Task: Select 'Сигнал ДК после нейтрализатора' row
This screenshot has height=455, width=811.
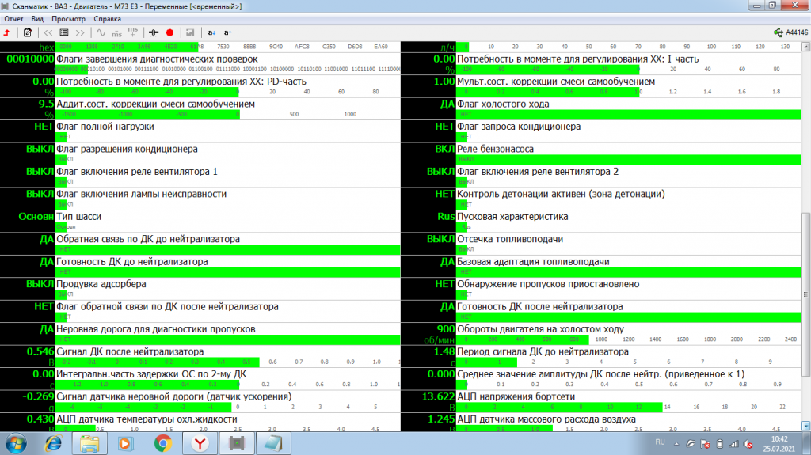Action: pyautogui.click(x=200, y=356)
